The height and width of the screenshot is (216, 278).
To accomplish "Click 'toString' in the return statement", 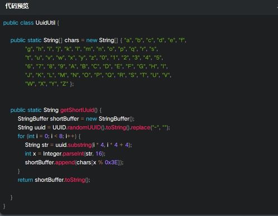I will 75,180.
